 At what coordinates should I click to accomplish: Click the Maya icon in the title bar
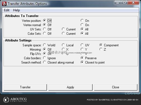click(x=4, y=4)
